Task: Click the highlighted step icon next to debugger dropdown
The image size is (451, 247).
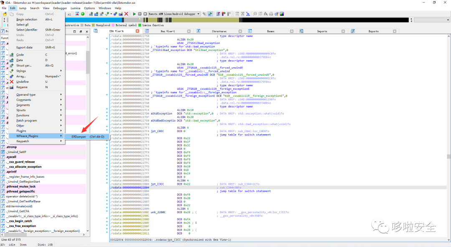Action: coord(210,14)
